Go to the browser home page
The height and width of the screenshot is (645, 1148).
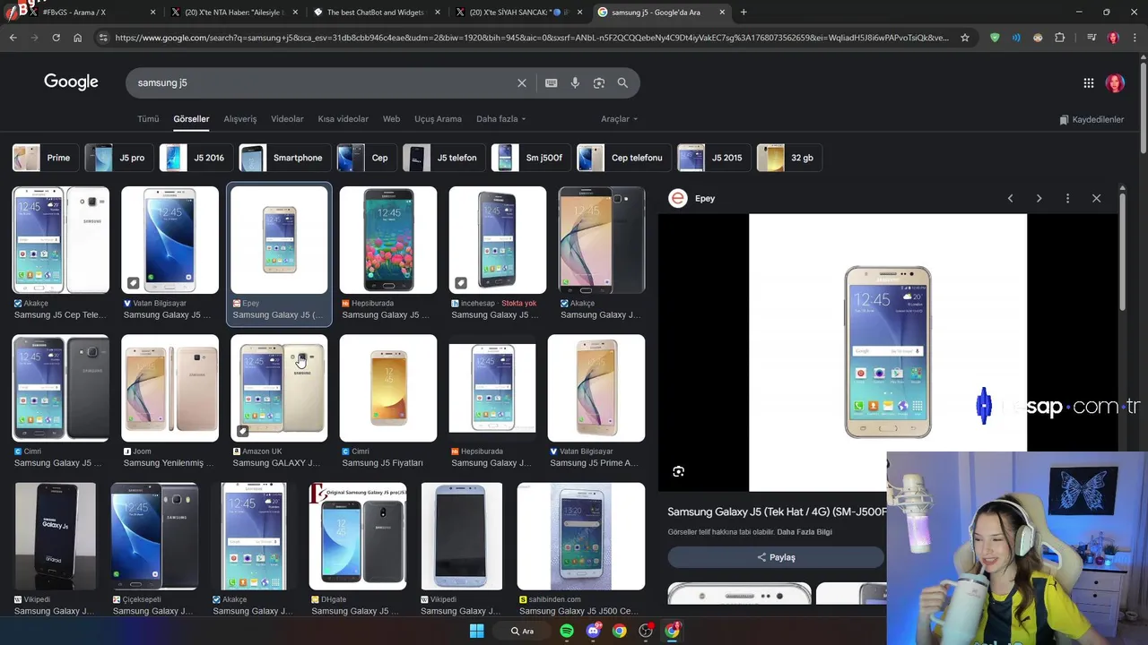pyautogui.click(x=77, y=38)
